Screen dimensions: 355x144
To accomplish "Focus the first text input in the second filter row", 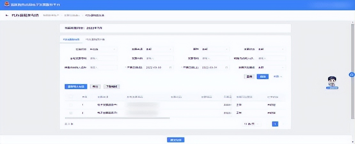I will pyautogui.click(x=103, y=58).
